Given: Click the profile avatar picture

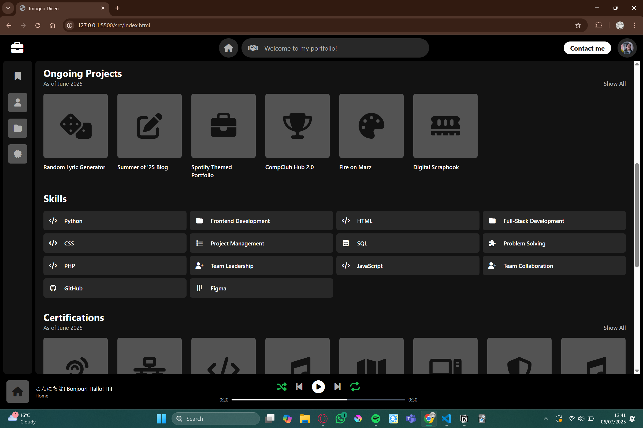Looking at the screenshot, I should (627, 48).
